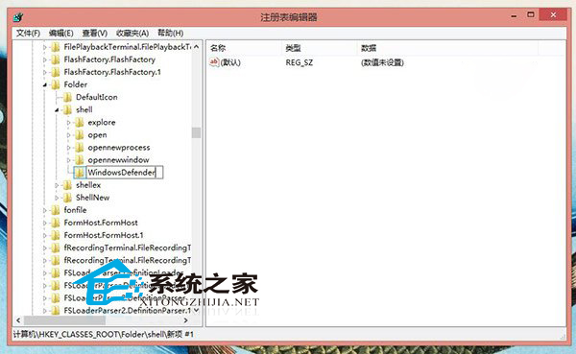Click the WindowsDefender folder icon
Viewport: 576px width, 354px height.
[80, 173]
